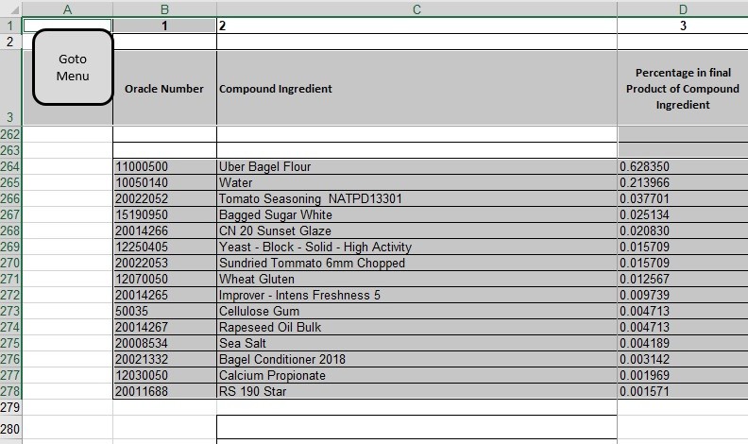Click oracle number 20008534

pyautogui.click(x=164, y=343)
